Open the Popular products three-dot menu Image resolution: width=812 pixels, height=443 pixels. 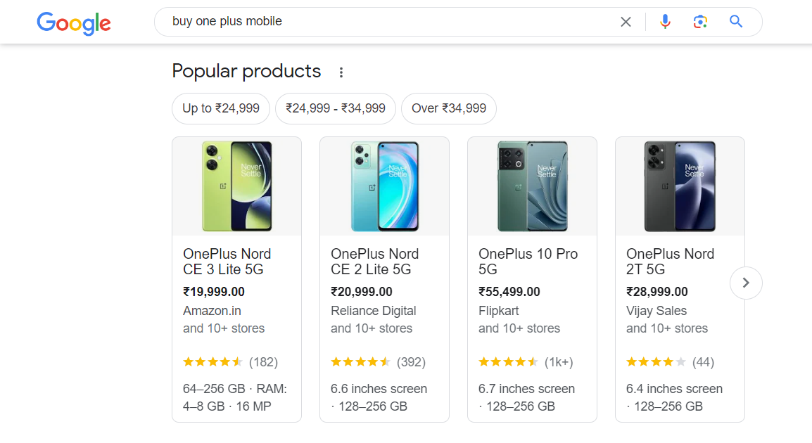[341, 72]
